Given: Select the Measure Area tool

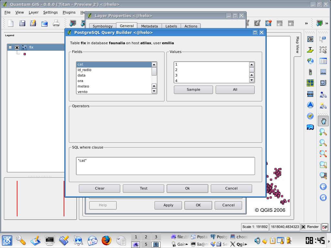Looking at the screenshot, I should point(323,83).
